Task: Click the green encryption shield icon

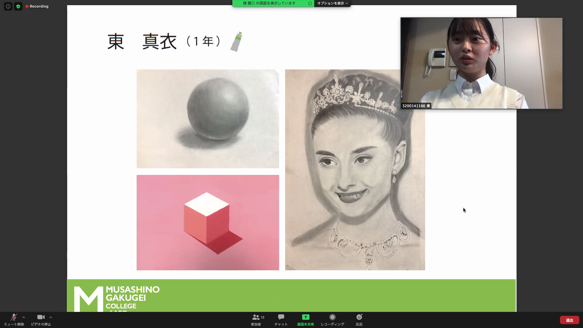Action: [x=18, y=6]
